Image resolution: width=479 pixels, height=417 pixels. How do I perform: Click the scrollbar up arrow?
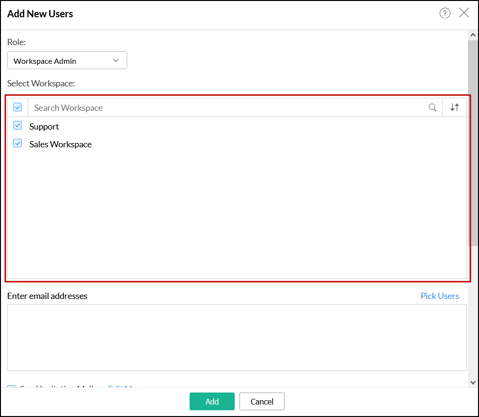click(473, 36)
